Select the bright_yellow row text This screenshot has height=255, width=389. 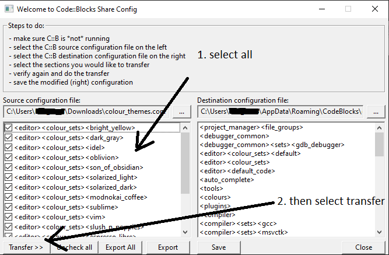point(75,128)
